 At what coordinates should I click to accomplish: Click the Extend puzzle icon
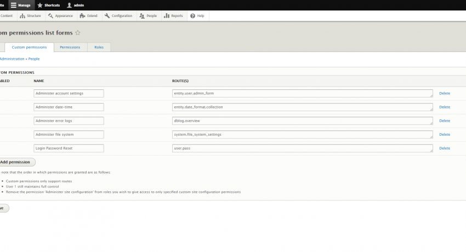click(x=82, y=16)
